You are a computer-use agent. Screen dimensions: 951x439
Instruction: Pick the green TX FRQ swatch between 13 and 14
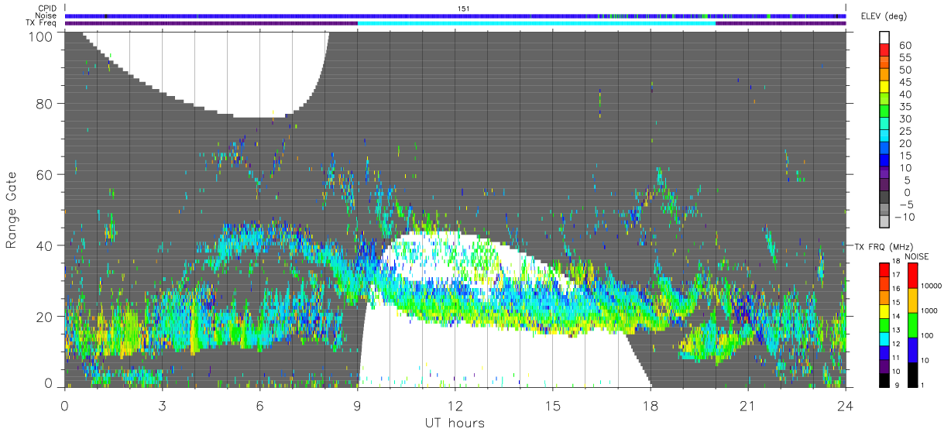pyautogui.click(x=884, y=324)
